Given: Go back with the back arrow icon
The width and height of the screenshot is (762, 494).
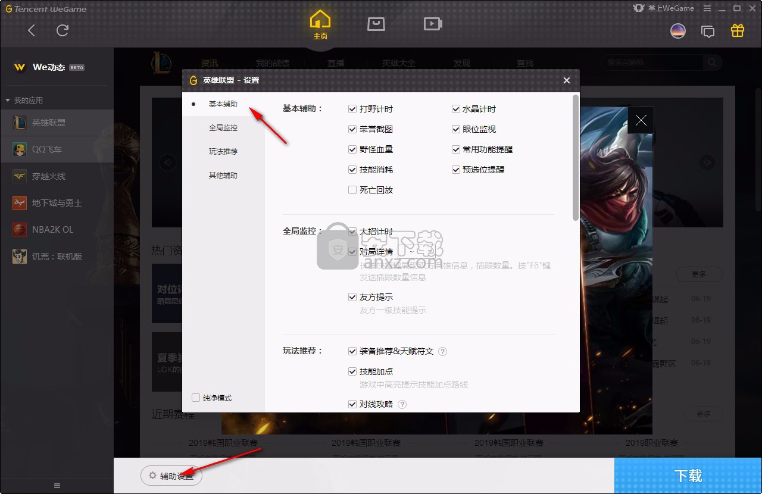Looking at the screenshot, I should coord(32,30).
